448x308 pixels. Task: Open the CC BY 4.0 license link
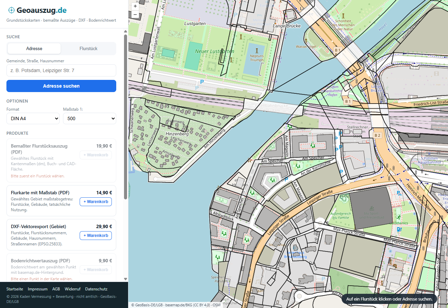tap(201, 305)
